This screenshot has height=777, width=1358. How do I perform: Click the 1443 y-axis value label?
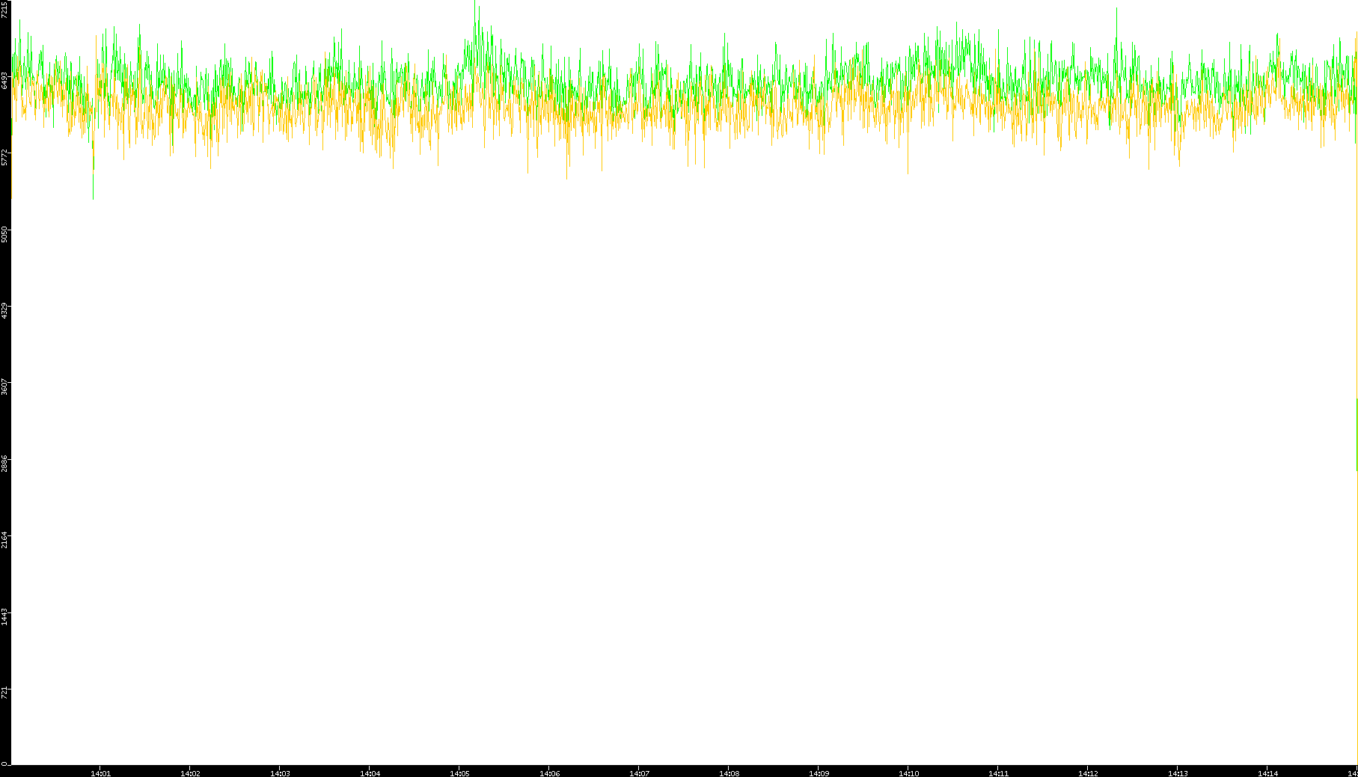[4, 617]
